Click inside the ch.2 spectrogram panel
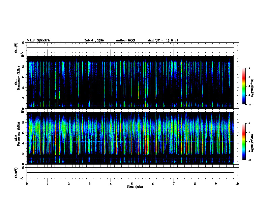 point(130,138)
